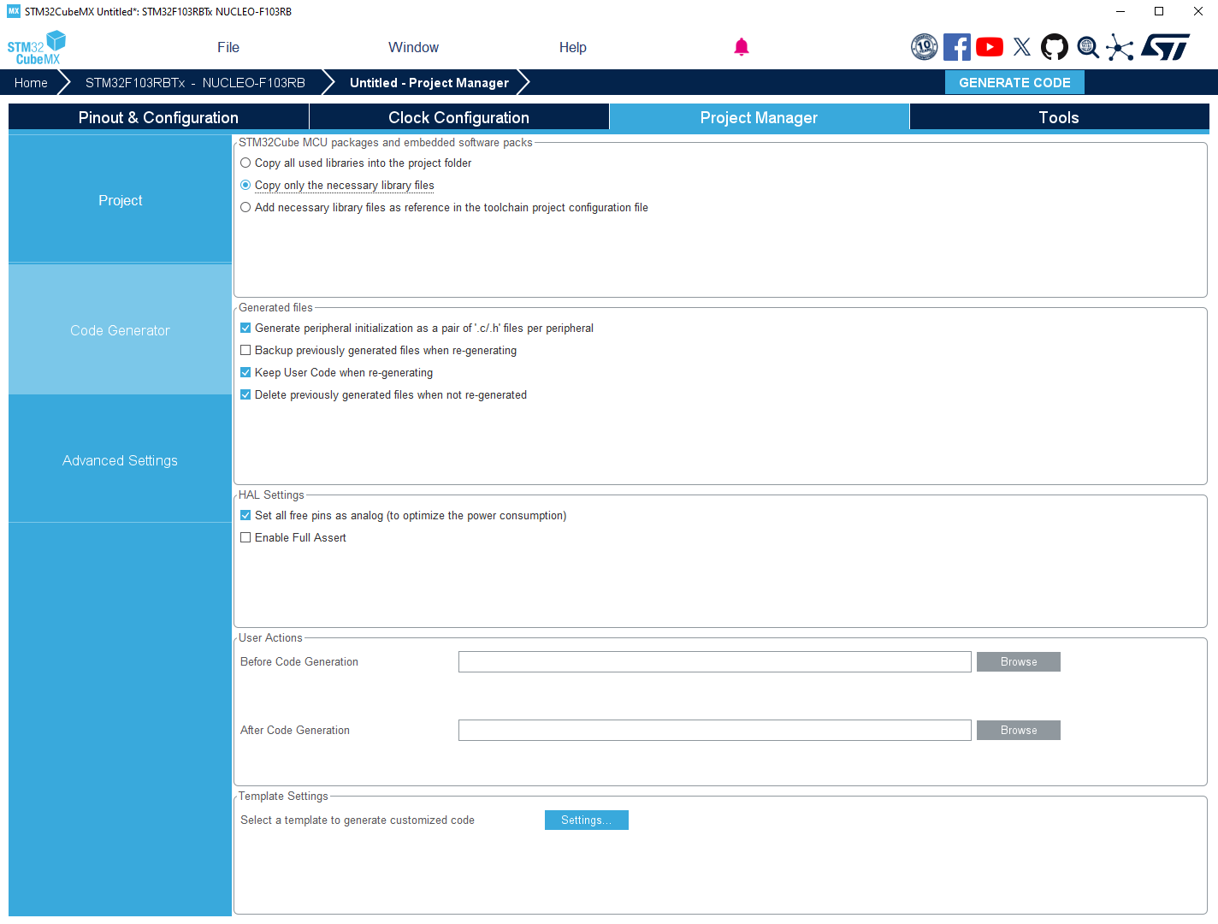This screenshot has width=1218, height=924.
Task: Select Copy all used libraries into project folder
Action: click(245, 163)
